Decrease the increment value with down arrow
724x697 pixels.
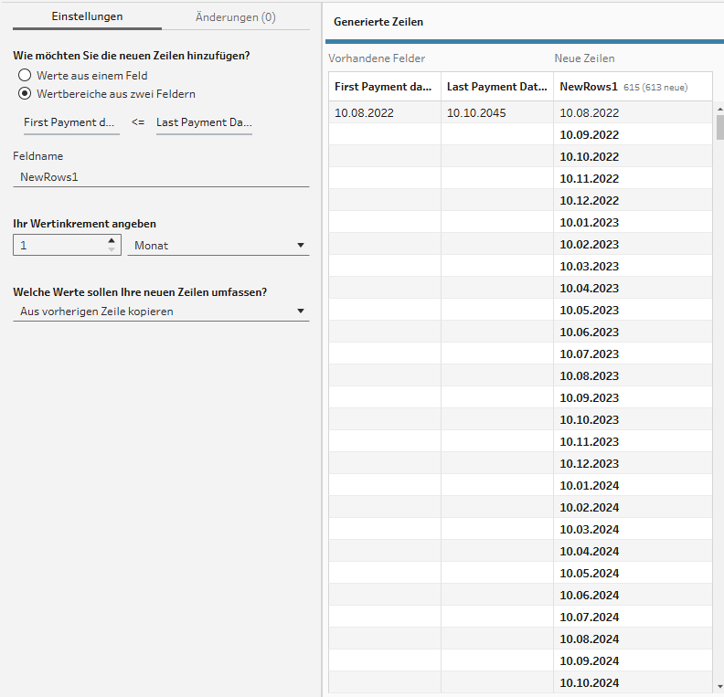pyautogui.click(x=112, y=249)
